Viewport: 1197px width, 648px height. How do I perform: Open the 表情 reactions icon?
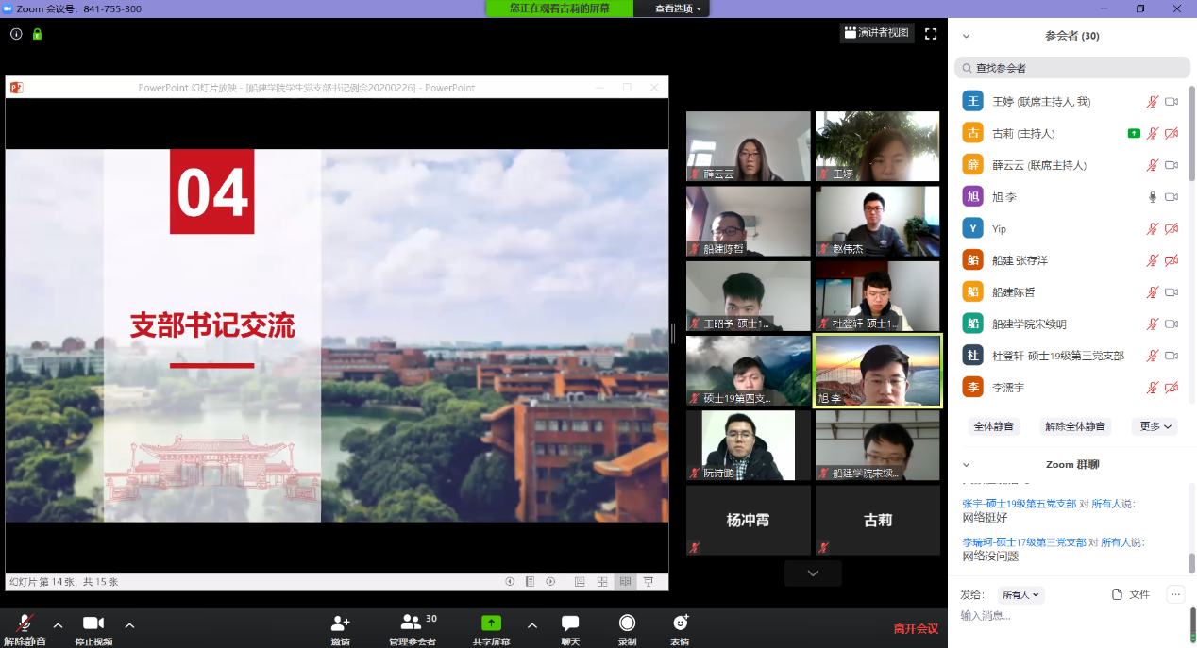tap(680, 624)
